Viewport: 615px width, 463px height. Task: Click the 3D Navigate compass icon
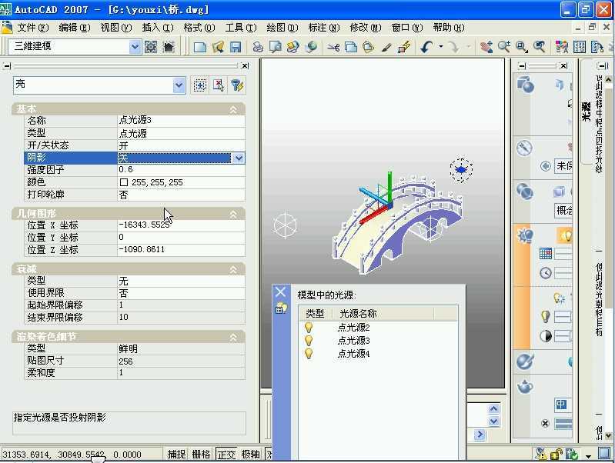click(x=524, y=148)
